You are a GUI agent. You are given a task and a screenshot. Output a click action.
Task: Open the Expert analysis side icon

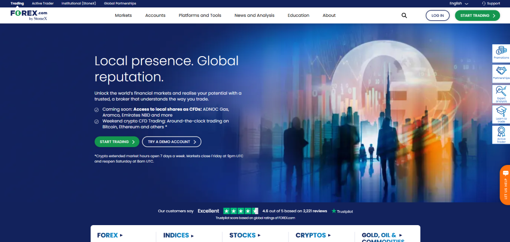tap(501, 94)
